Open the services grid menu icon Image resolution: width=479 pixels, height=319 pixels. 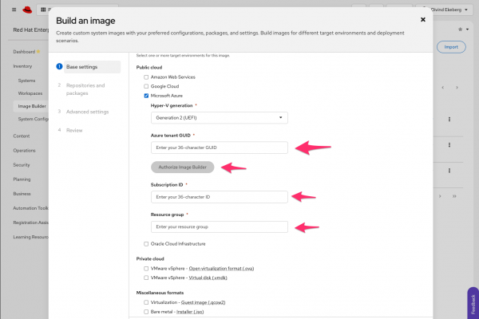click(43, 10)
